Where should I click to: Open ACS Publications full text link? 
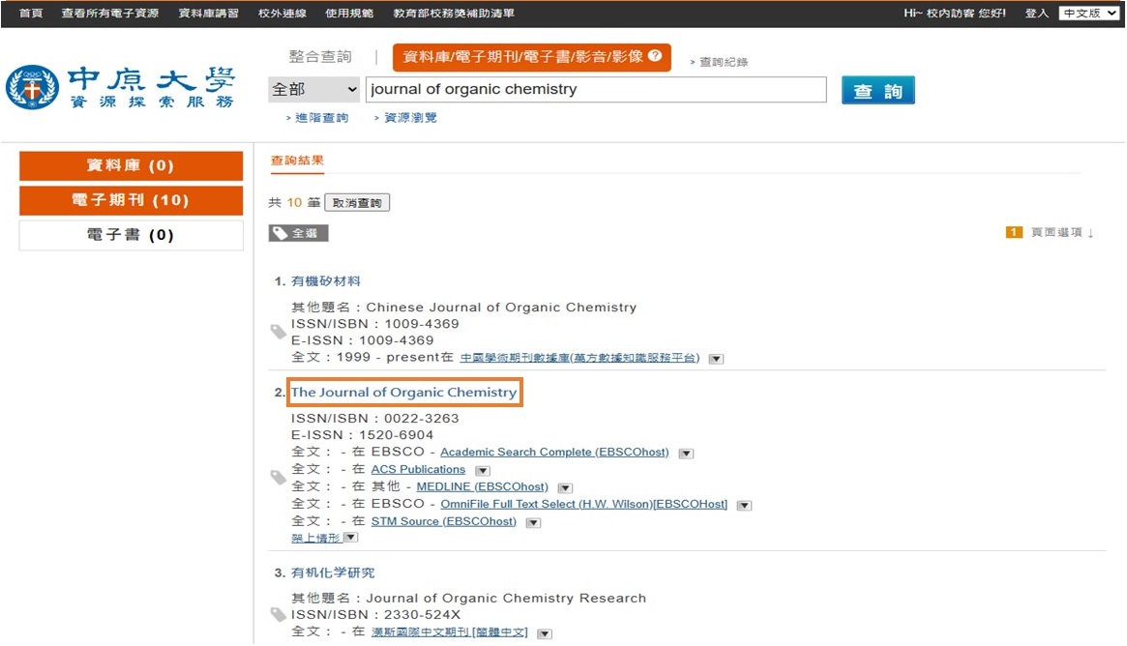pyautogui.click(x=418, y=469)
